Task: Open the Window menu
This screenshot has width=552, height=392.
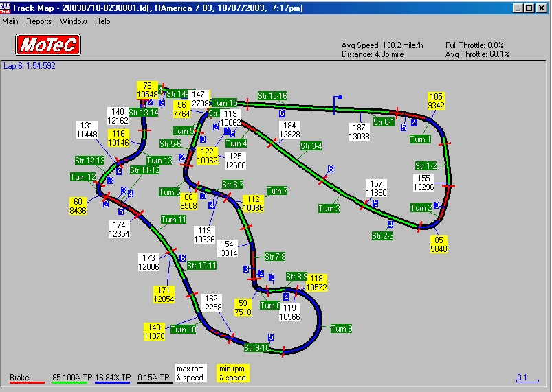Action: point(73,21)
